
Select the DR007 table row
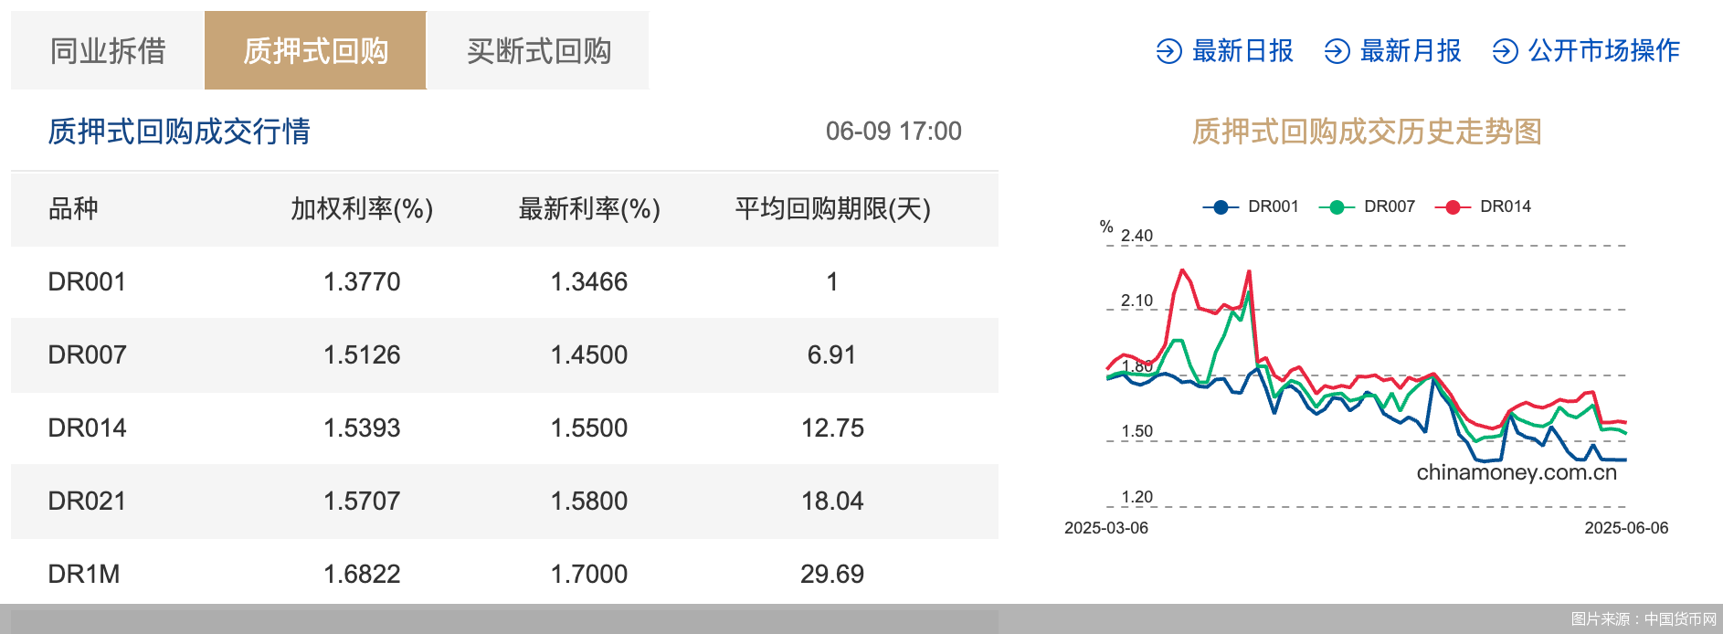click(x=502, y=355)
